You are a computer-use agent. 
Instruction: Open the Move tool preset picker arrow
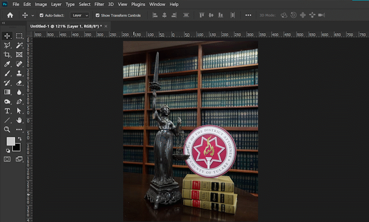point(33,16)
